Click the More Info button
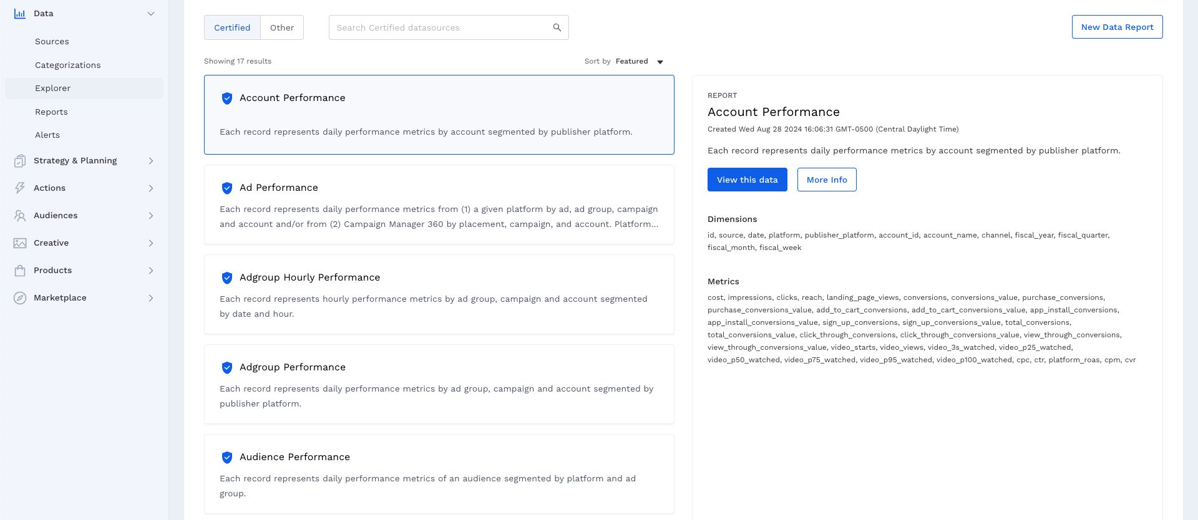 [x=826, y=180]
